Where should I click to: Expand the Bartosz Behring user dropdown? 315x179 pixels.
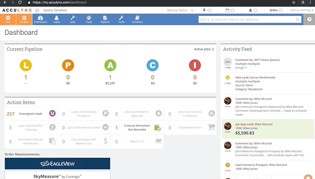tap(301, 10)
